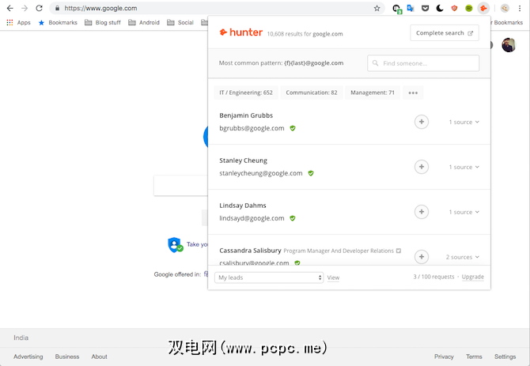Open Bookmarks star shortcut in bookmarks bar

58,23
